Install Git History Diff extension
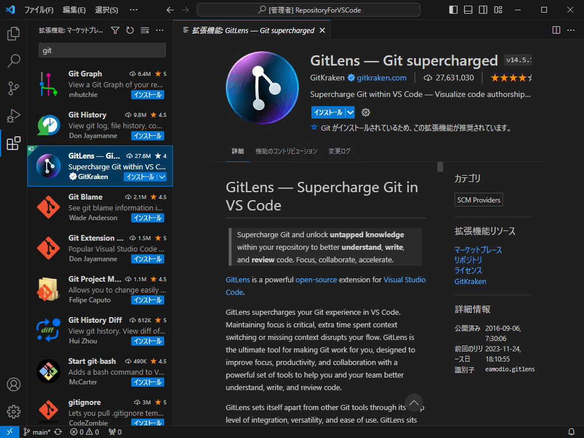Image resolution: width=584 pixels, height=438 pixels. pyautogui.click(x=148, y=341)
